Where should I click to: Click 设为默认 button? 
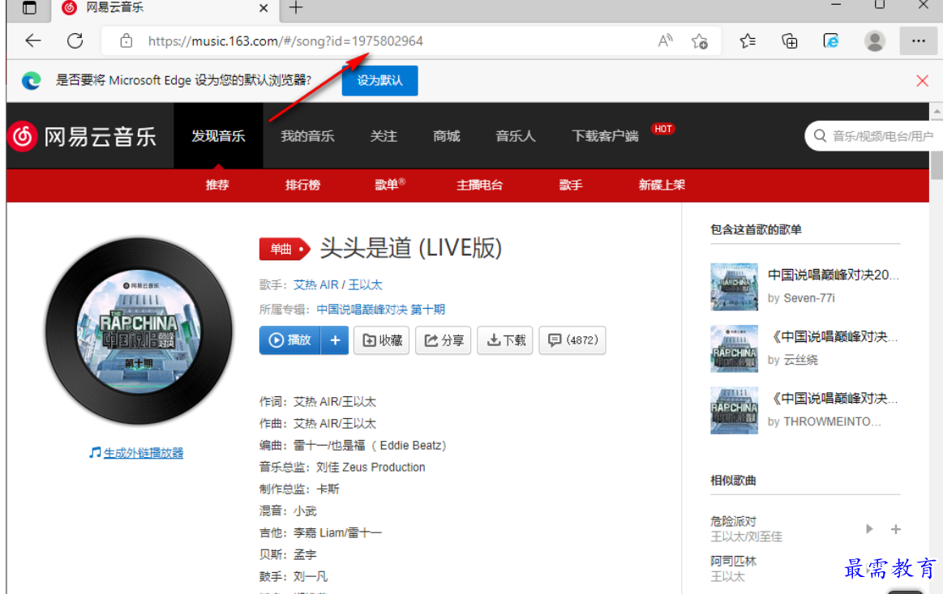click(x=379, y=80)
